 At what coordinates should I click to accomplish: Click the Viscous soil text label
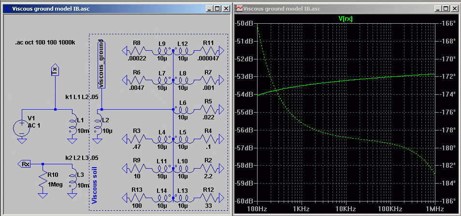tap(94, 186)
